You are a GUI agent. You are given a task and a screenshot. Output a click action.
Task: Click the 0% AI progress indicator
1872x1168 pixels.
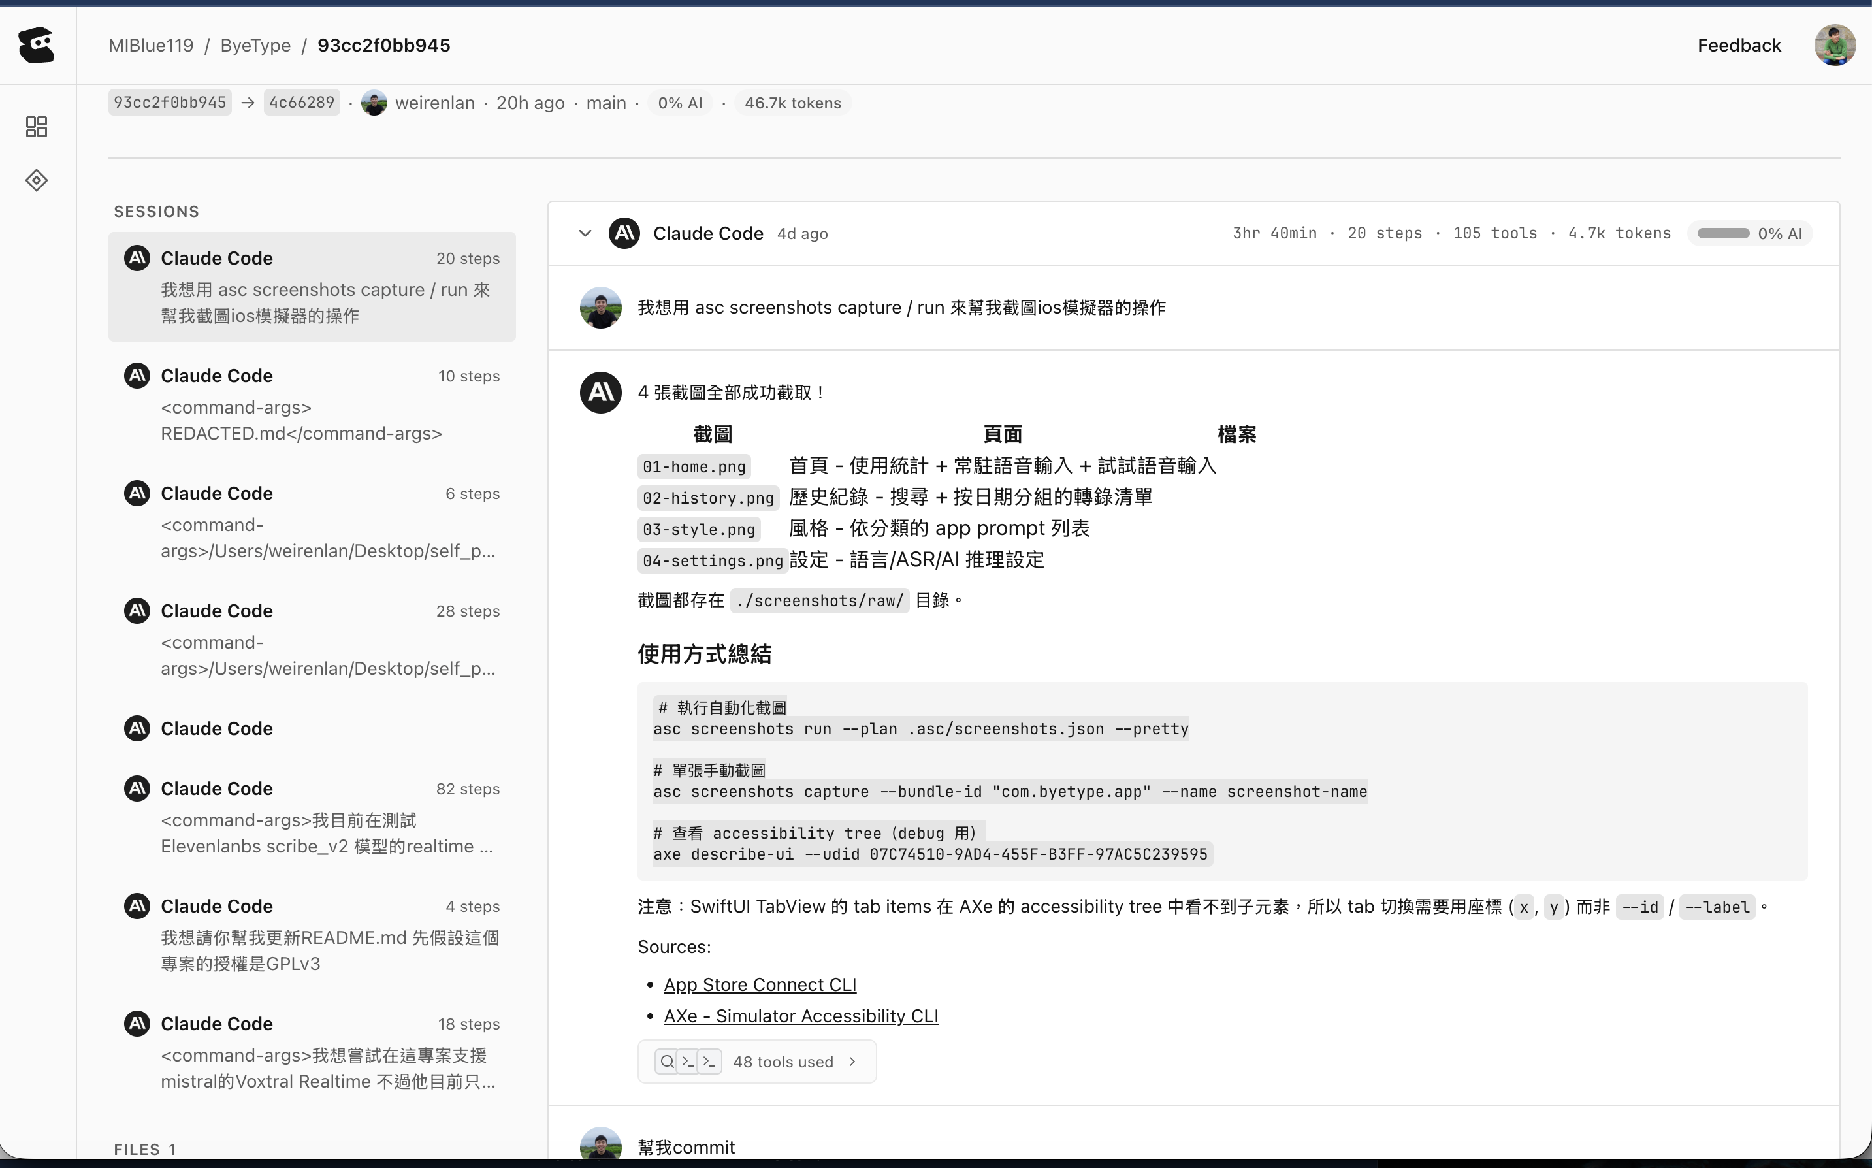pyautogui.click(x=1751, y=233)
